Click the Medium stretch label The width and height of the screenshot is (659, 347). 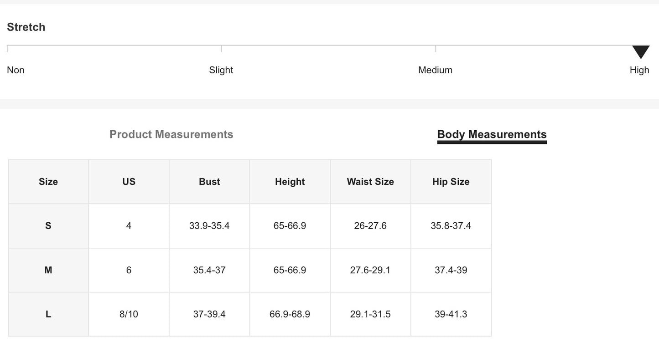(435, 70)
